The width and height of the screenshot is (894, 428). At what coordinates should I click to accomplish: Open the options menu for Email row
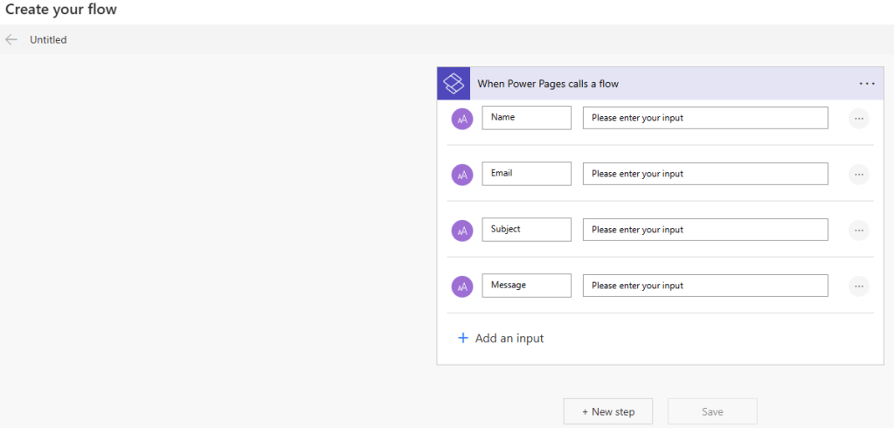(x=858, y=174)
